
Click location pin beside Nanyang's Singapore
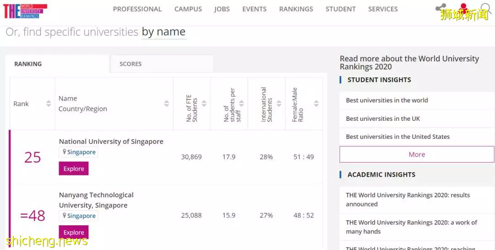pos(65,216)
